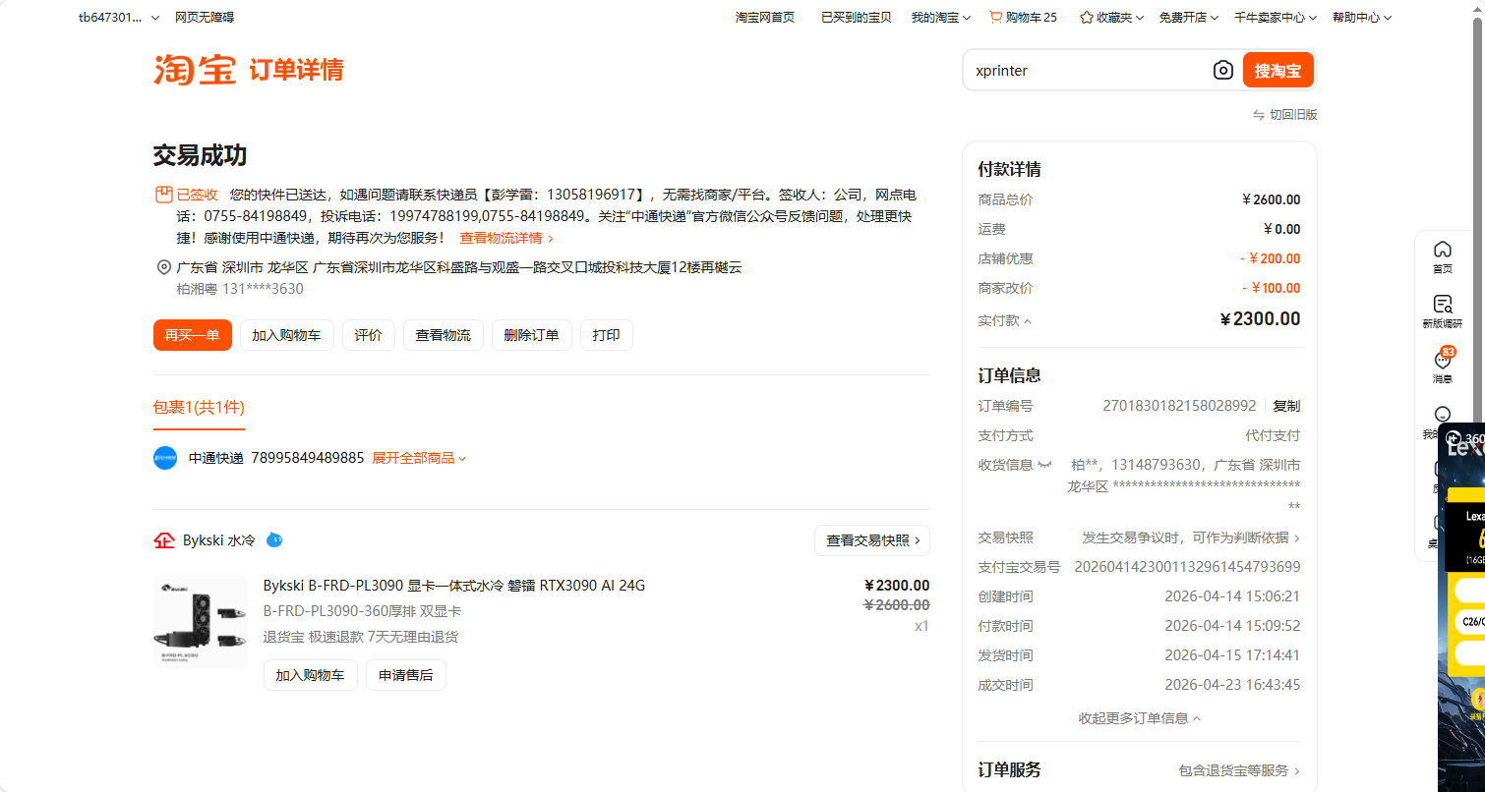Image resolution: width=1485 pixels, height=792 pixels.
Task: Toggle the eye icon to reveal 收货信息
Action: click(1044, 465)
